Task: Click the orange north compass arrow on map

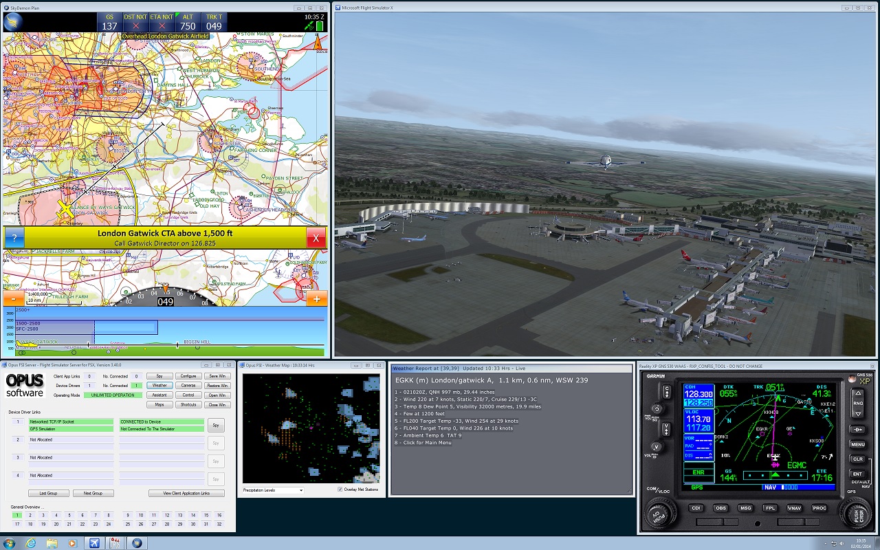Action: pyautogui.click(x=318, y=43)
